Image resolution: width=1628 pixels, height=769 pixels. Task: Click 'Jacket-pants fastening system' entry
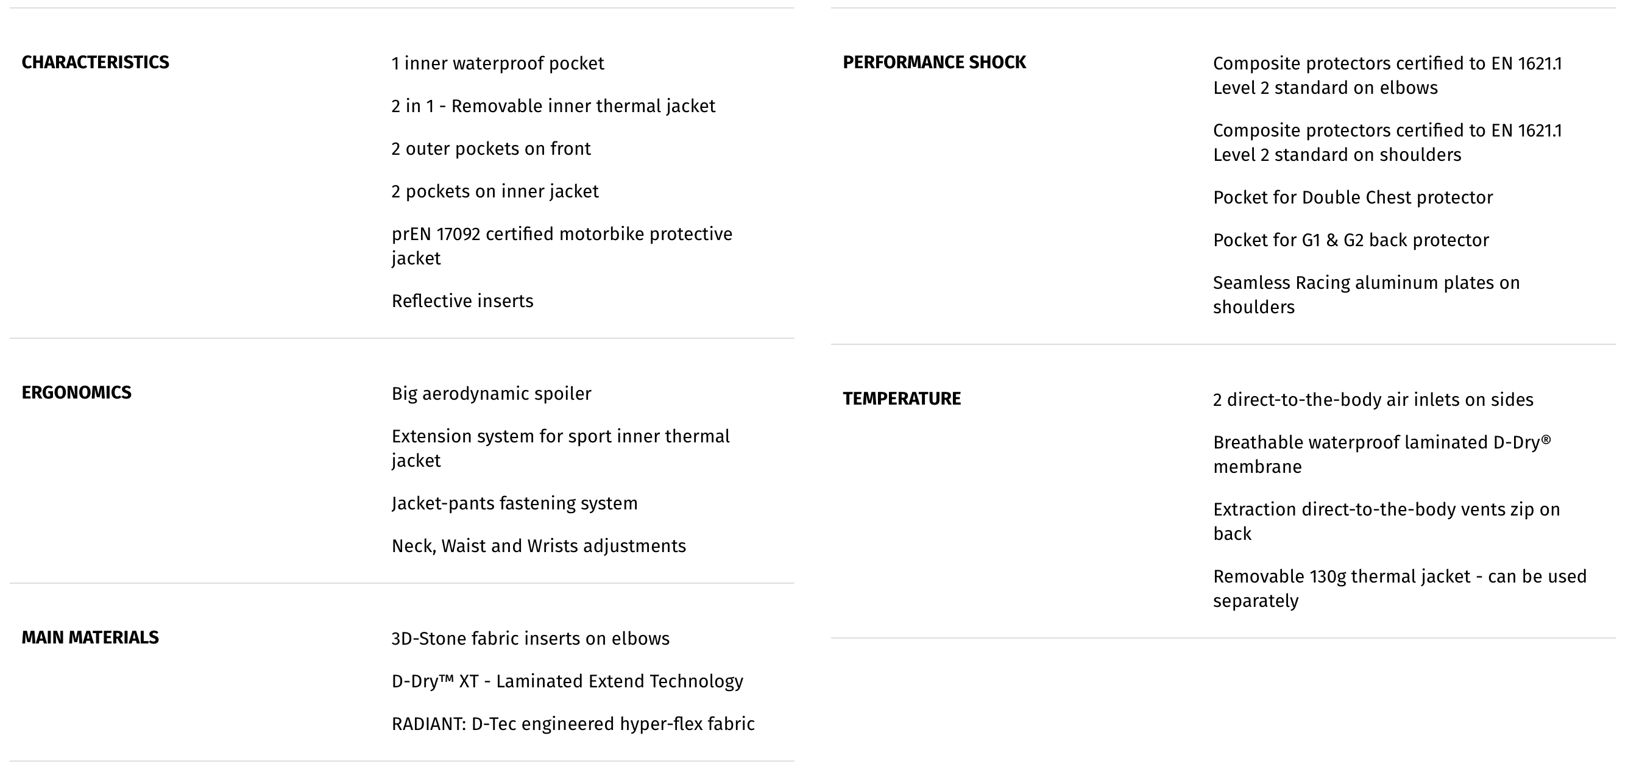(x=514, y=503)
